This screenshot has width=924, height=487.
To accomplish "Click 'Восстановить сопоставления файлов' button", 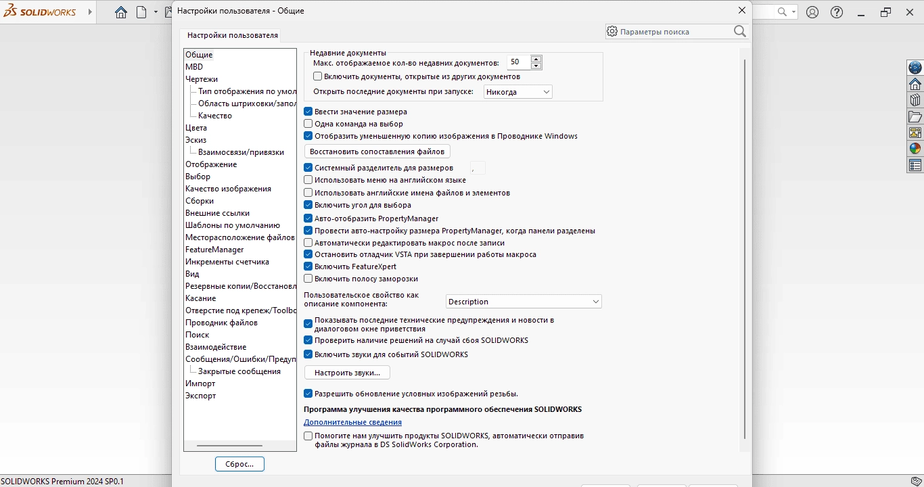I will (x=377, y=152).
